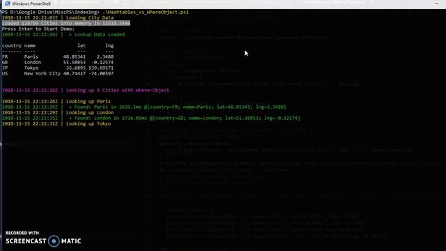Click the 'lng' column header
The image size is (446, 251).
pos(109,45)
